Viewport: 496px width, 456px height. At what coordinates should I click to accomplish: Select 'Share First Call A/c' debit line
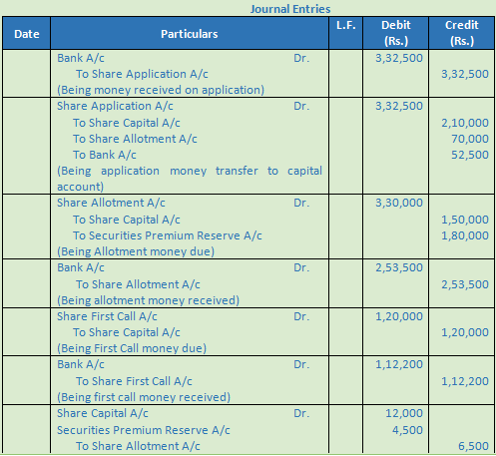pos(107,316)
